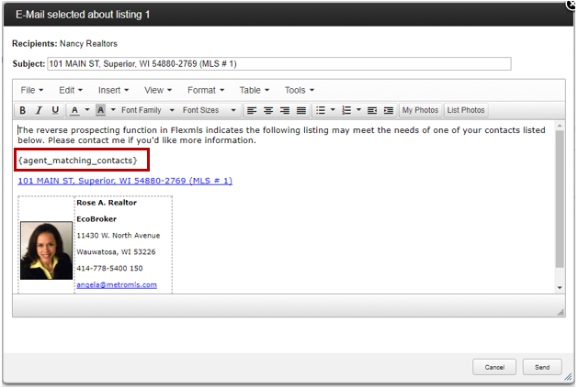Open the File menu
This screenshot has width=578, height=388.
coord(31,90)
